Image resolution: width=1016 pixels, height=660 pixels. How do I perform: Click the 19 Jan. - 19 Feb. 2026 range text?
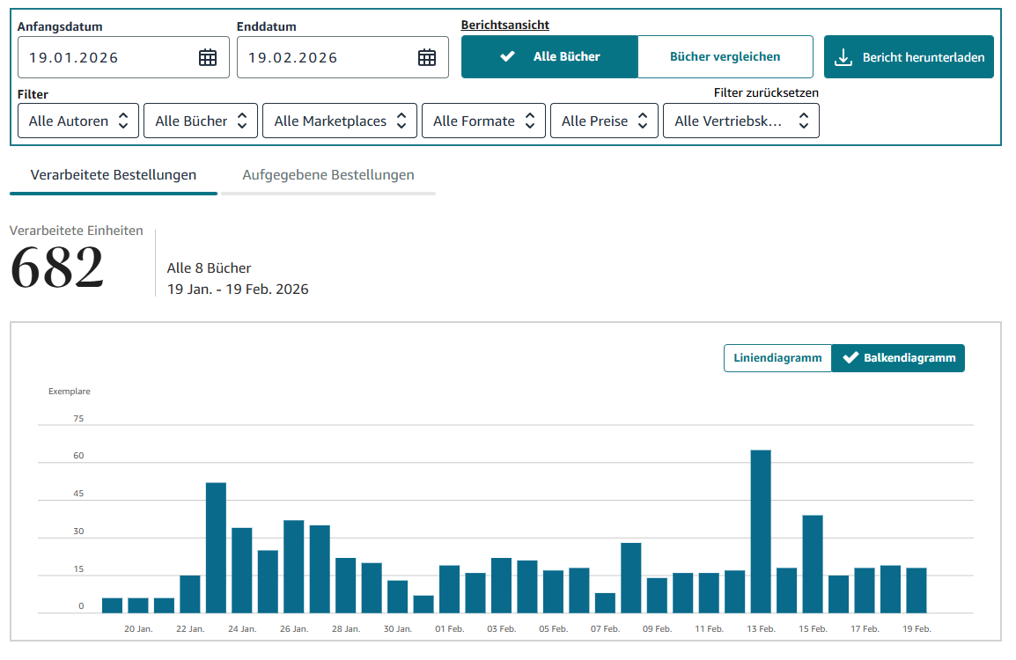pos(238,290)
